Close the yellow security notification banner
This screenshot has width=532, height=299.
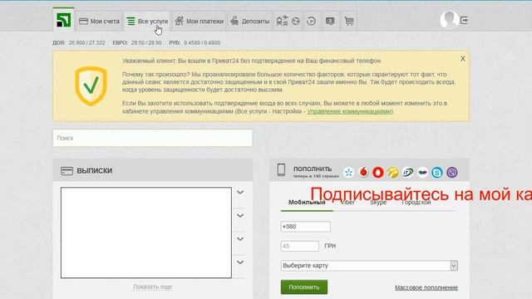[x=463, y=59]
